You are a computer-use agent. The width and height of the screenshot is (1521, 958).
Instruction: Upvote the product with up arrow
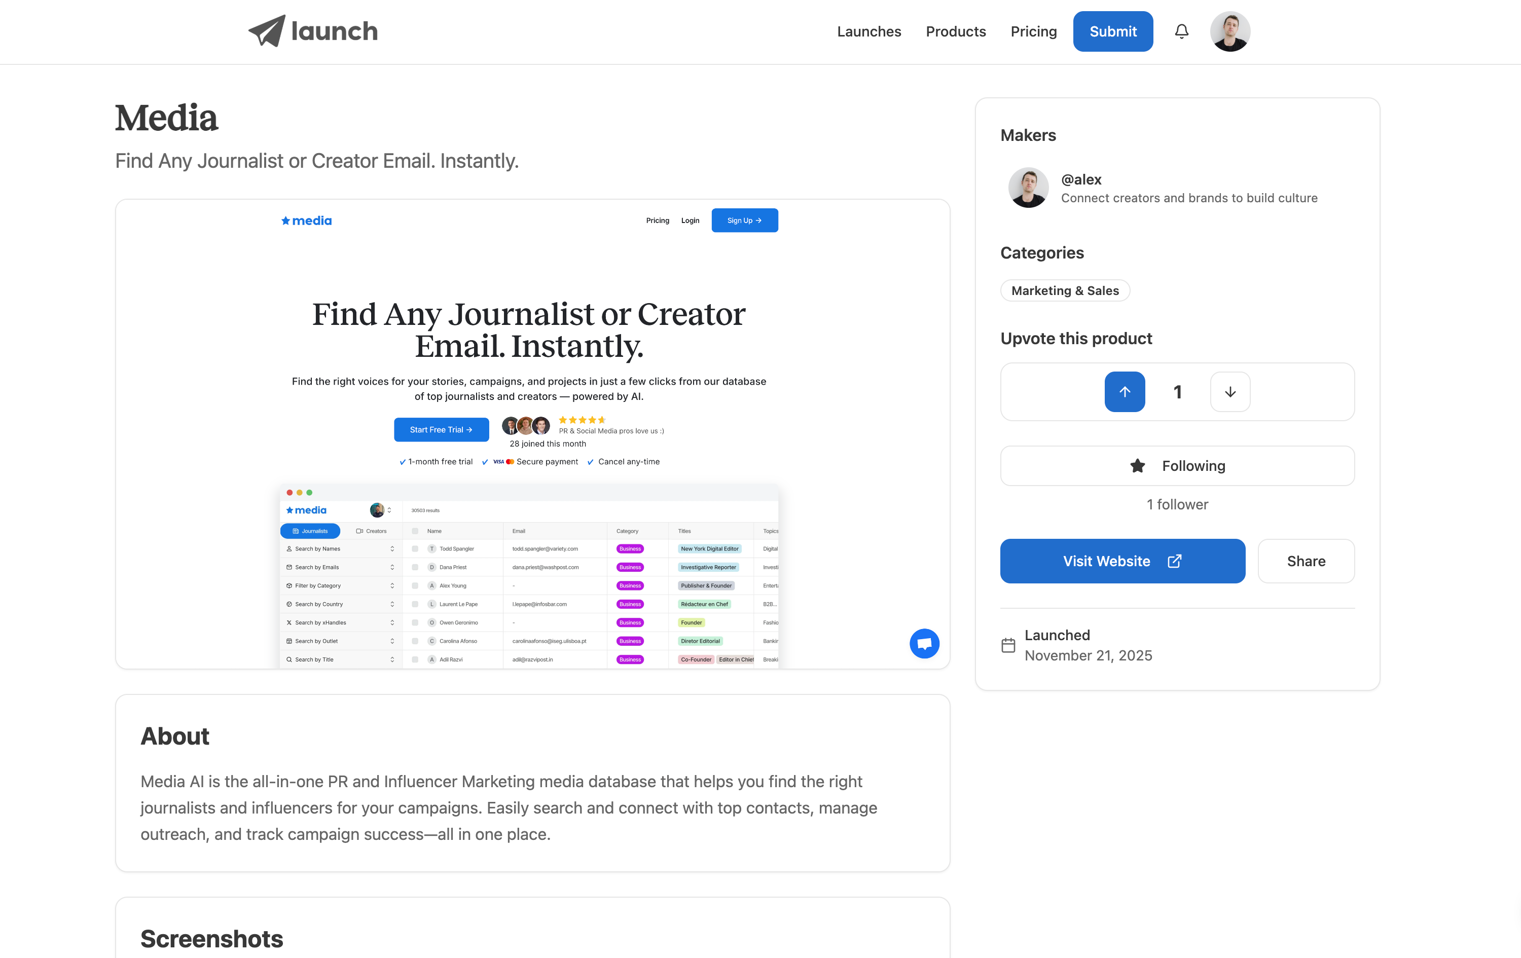[x=1125, y=391]
